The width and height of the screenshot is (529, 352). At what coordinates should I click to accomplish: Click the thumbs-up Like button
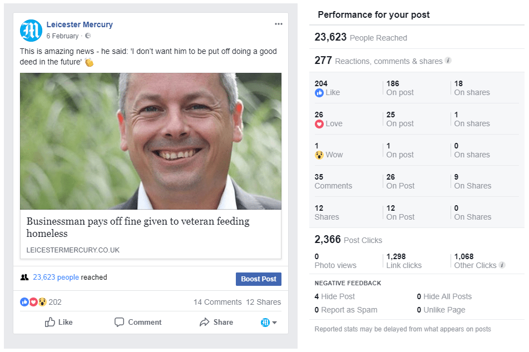(x=59, y=322)
